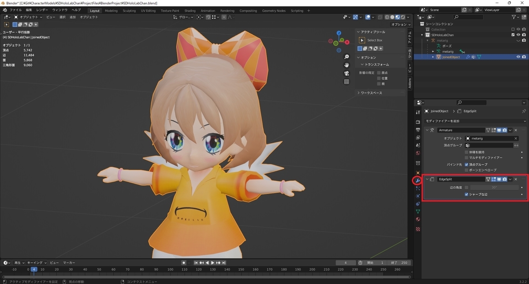Open Armature modifier extra options dropdown
Screen dimensions: 529x284
click(x=510, y=130)
